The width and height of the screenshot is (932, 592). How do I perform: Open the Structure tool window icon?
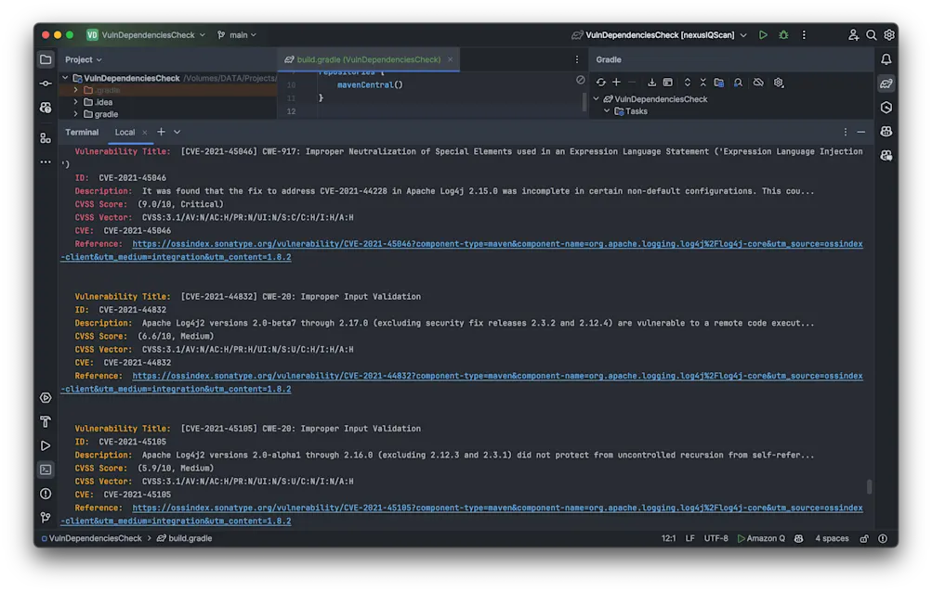tap(46, 138)
